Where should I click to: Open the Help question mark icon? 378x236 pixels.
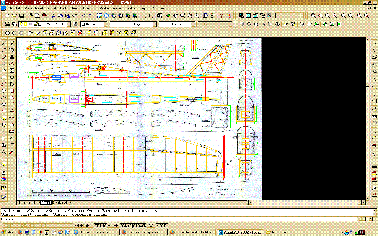point(221,15)
